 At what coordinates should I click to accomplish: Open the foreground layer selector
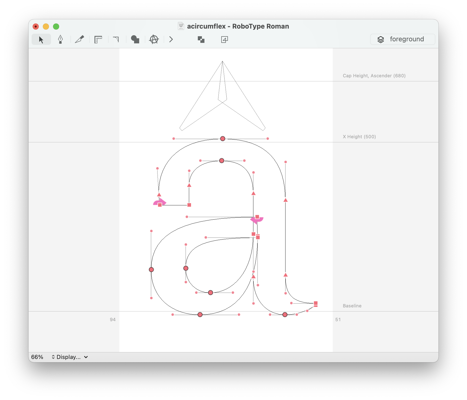403,39
